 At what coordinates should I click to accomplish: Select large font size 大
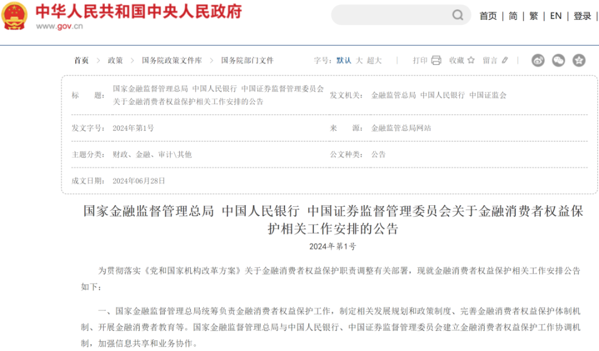pyautogui.click(x=359, y=60)
